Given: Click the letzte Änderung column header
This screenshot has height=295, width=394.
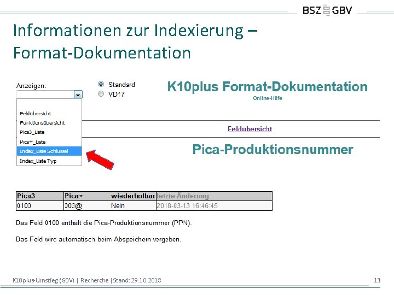Looking at the screenshot, I should pyautogui.click(x=214, y=196).
